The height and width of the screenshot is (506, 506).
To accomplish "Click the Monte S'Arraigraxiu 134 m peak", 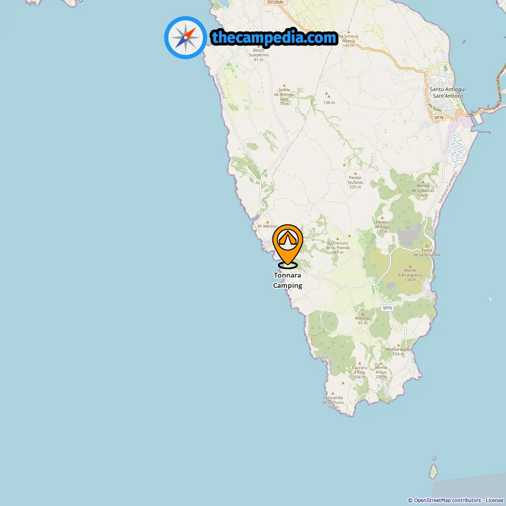I will [x=410, y=266].
